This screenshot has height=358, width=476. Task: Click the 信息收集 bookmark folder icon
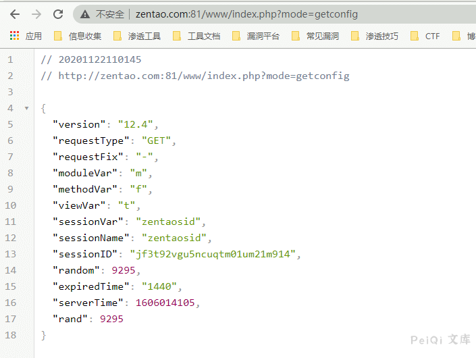pos(58,36)
